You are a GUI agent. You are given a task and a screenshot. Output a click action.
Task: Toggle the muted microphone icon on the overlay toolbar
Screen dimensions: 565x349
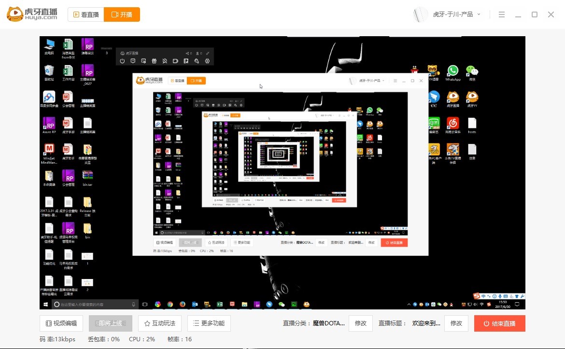(x=165, y=61)
